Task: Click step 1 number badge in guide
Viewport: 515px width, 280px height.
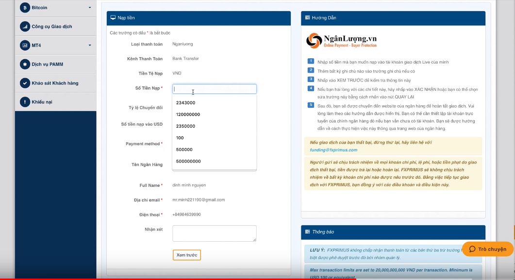Action: tap(311, 61)
